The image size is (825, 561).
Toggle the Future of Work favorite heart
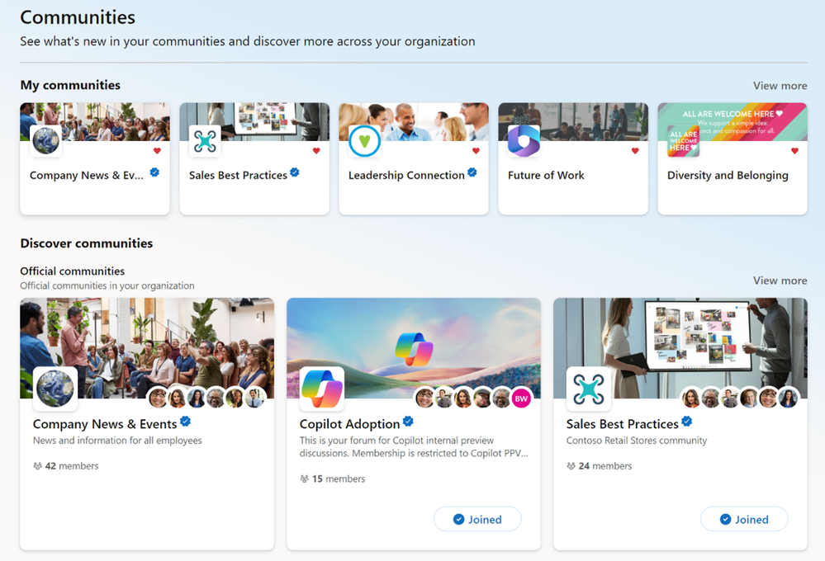[x=635, y=151]
